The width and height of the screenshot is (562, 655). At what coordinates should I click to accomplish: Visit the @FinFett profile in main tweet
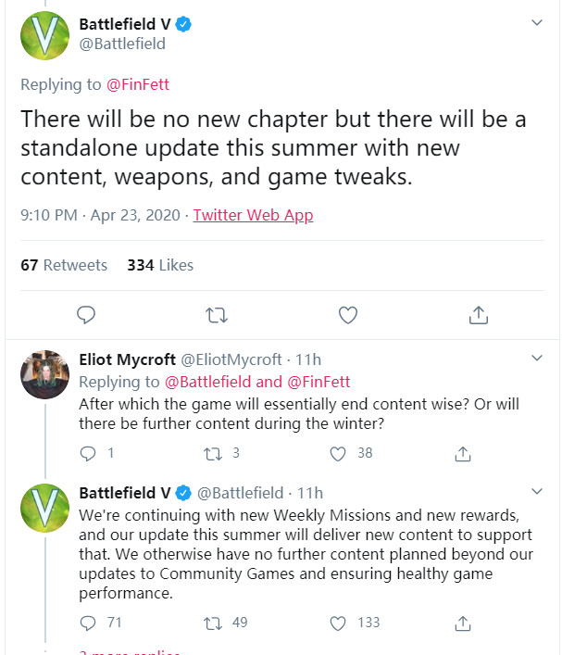pyautogui.click(x=138, y=84)
